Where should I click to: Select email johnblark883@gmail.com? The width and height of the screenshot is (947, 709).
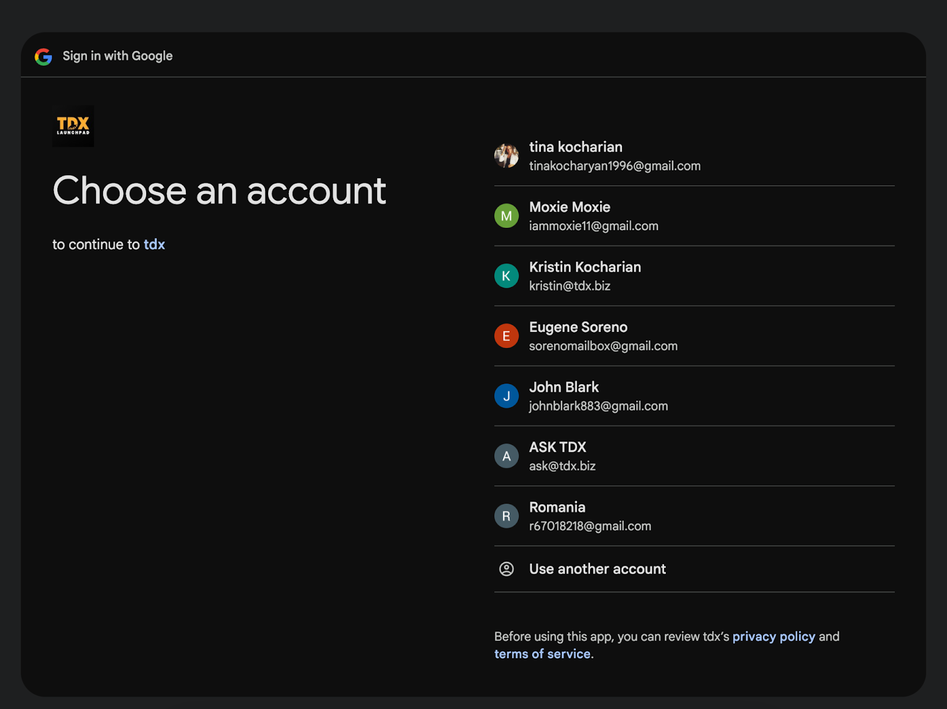tap(598, 406)
